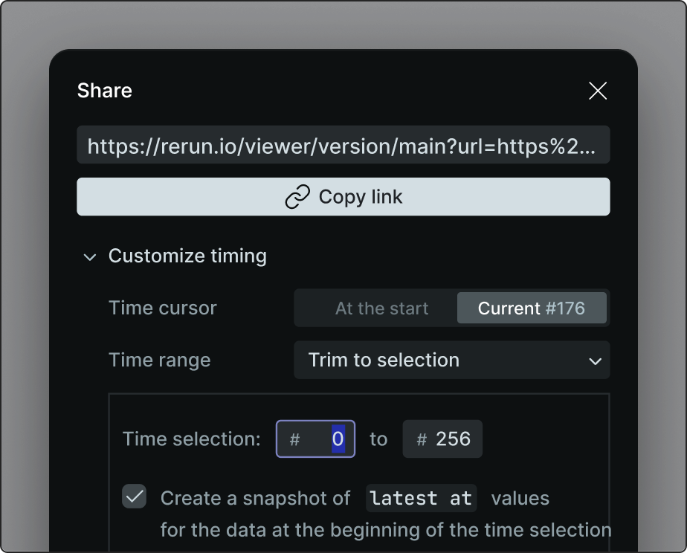This screenshot has height=553, width=687.
Task: Focus the shareable URL input field
Action: [343, 145]
